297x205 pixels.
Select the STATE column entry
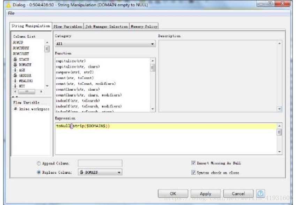(x=24, y=59)
